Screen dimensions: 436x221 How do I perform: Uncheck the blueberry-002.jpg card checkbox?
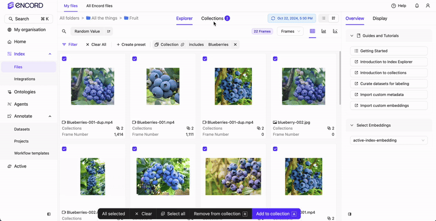[275, 59]
